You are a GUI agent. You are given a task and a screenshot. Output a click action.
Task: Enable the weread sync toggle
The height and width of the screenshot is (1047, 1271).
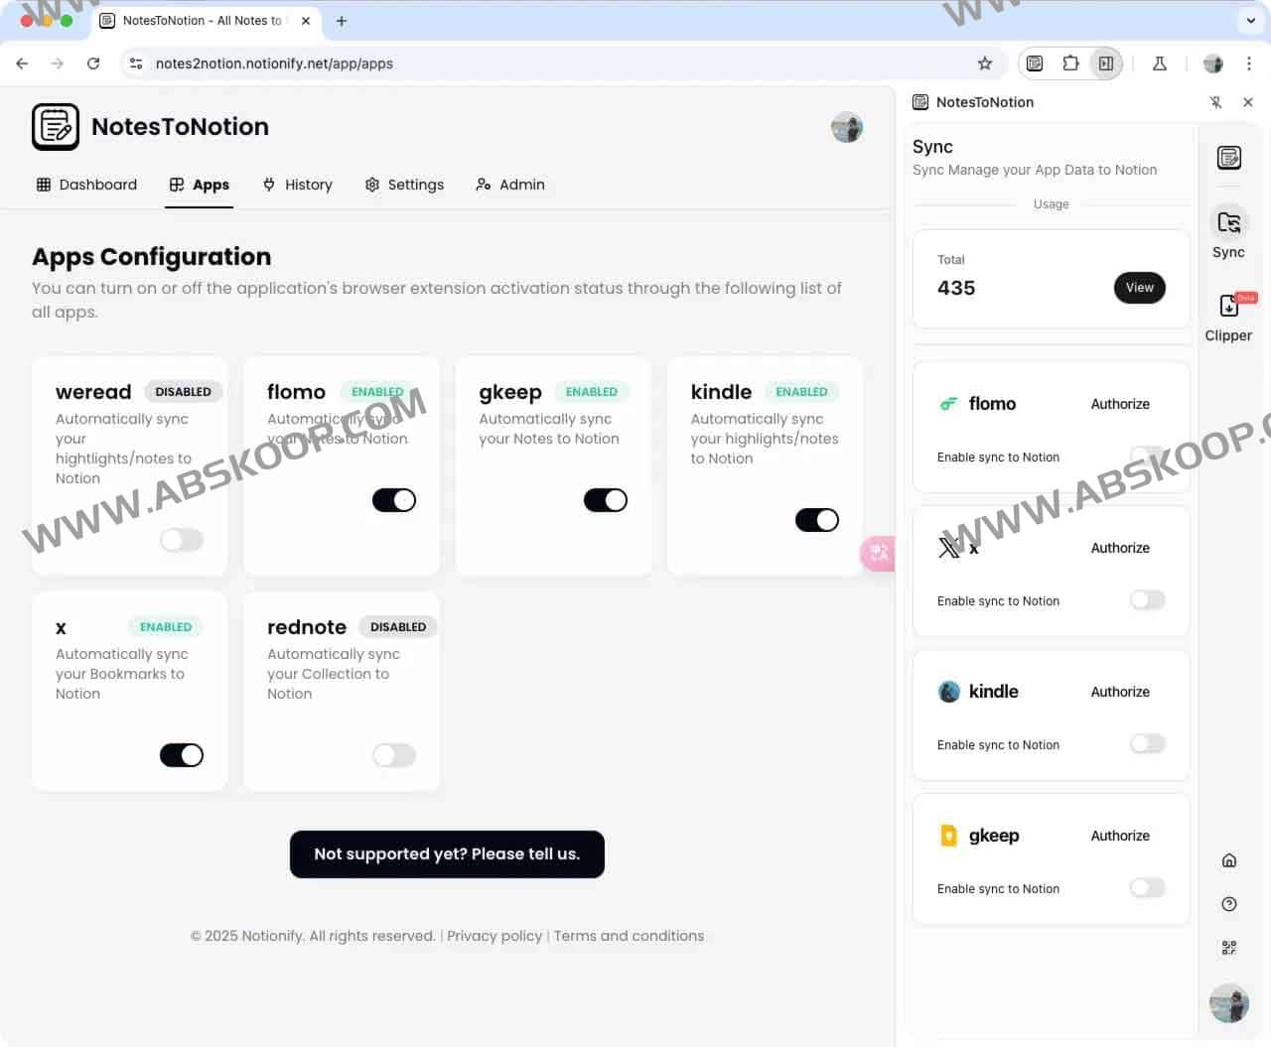pos(182,540)
